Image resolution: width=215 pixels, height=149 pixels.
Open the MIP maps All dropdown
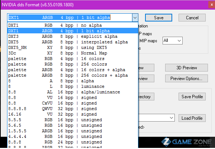(173, 40)
